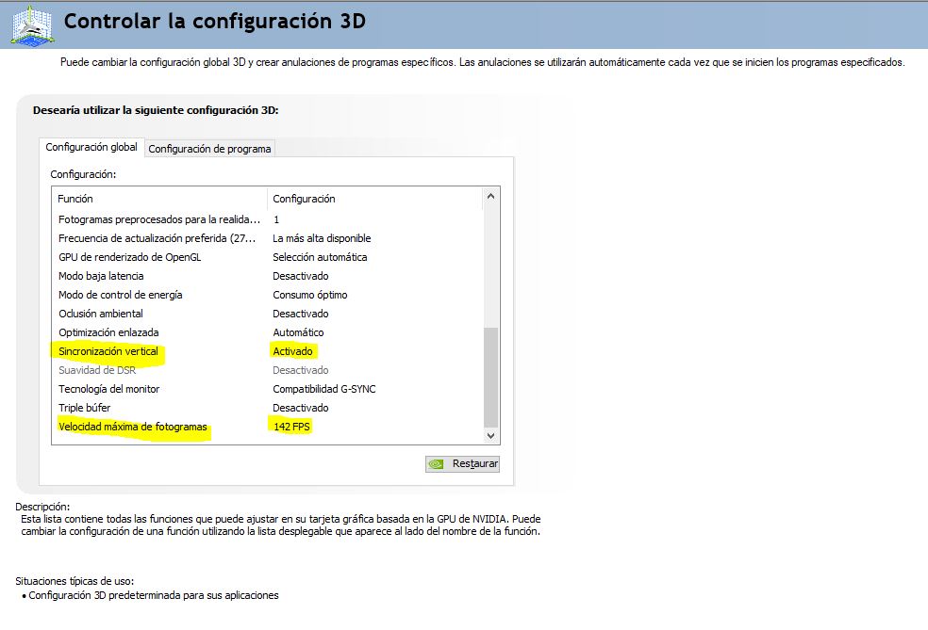Click 'Desearía utilizar la siguiente configuración 3D:' heading

pyautogui.click(x=156, y=110)
